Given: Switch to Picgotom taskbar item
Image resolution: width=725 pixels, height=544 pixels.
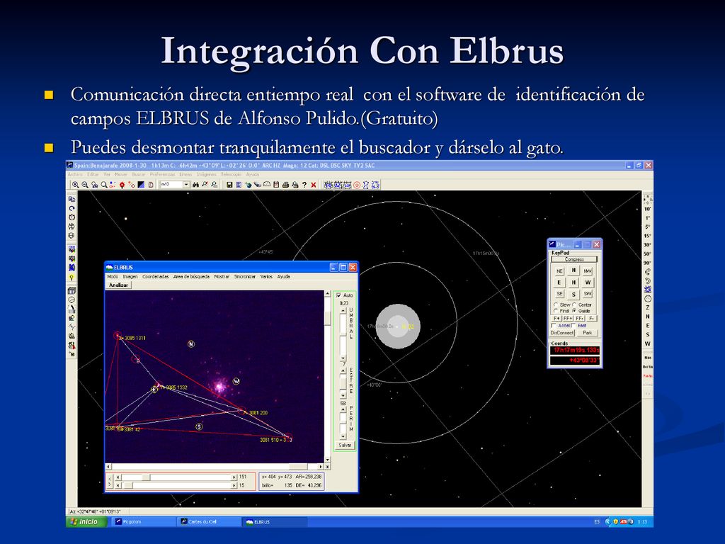Looking at the screenshot, I should 143,522.
